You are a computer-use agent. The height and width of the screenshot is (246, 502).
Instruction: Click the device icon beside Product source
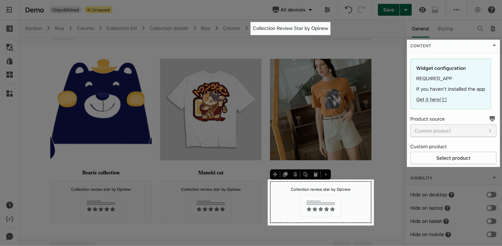pyautogui.click(x=492, y=119)
